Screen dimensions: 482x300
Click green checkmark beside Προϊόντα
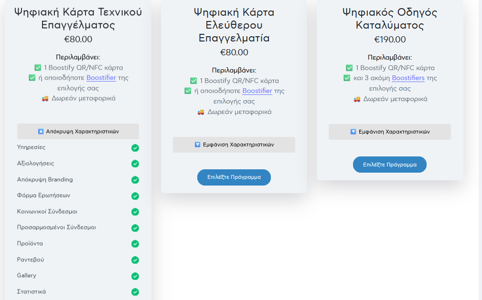click(x=135, y=244)
